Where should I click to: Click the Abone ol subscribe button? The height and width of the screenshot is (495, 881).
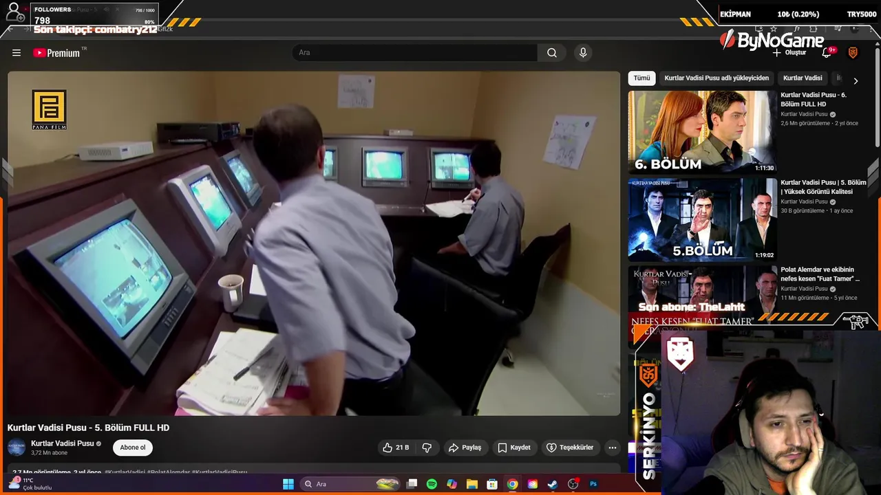pyautogui.click(x=133, y=448)
